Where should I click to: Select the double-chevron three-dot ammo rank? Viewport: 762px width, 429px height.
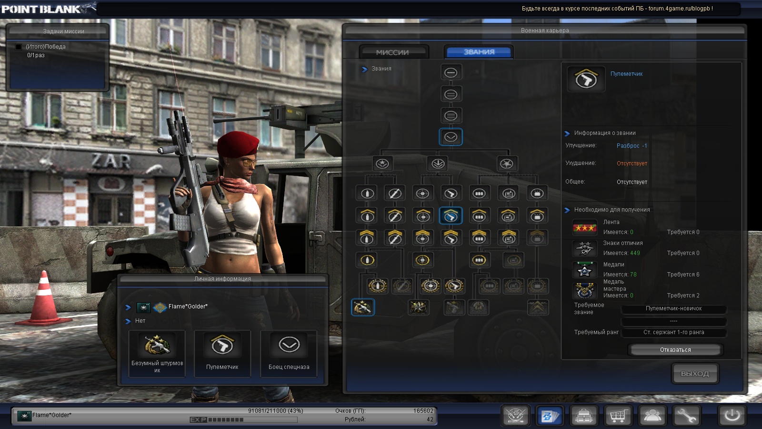click(x=479, y=237)
